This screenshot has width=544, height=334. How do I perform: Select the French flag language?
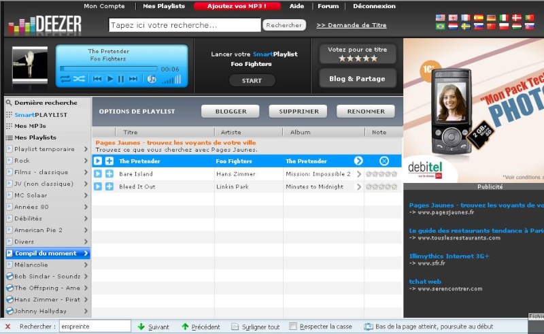[x=465, y=18]
